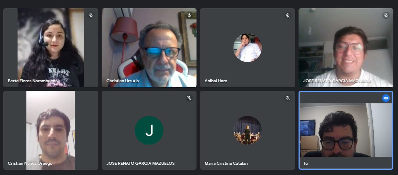Click muted mic icon on Anibal Haro tile

(288, 16)
